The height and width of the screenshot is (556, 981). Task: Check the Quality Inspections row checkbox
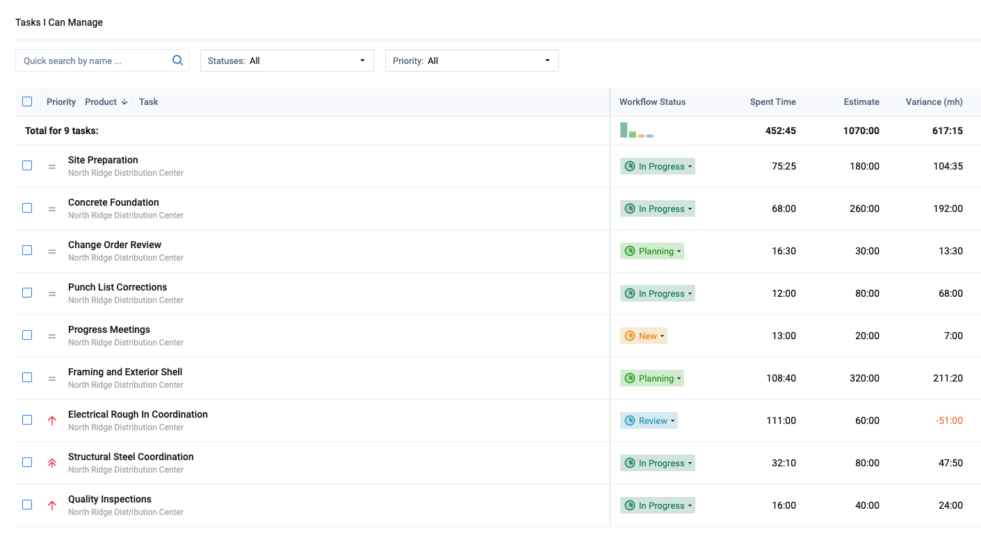[x=27, y=505]
